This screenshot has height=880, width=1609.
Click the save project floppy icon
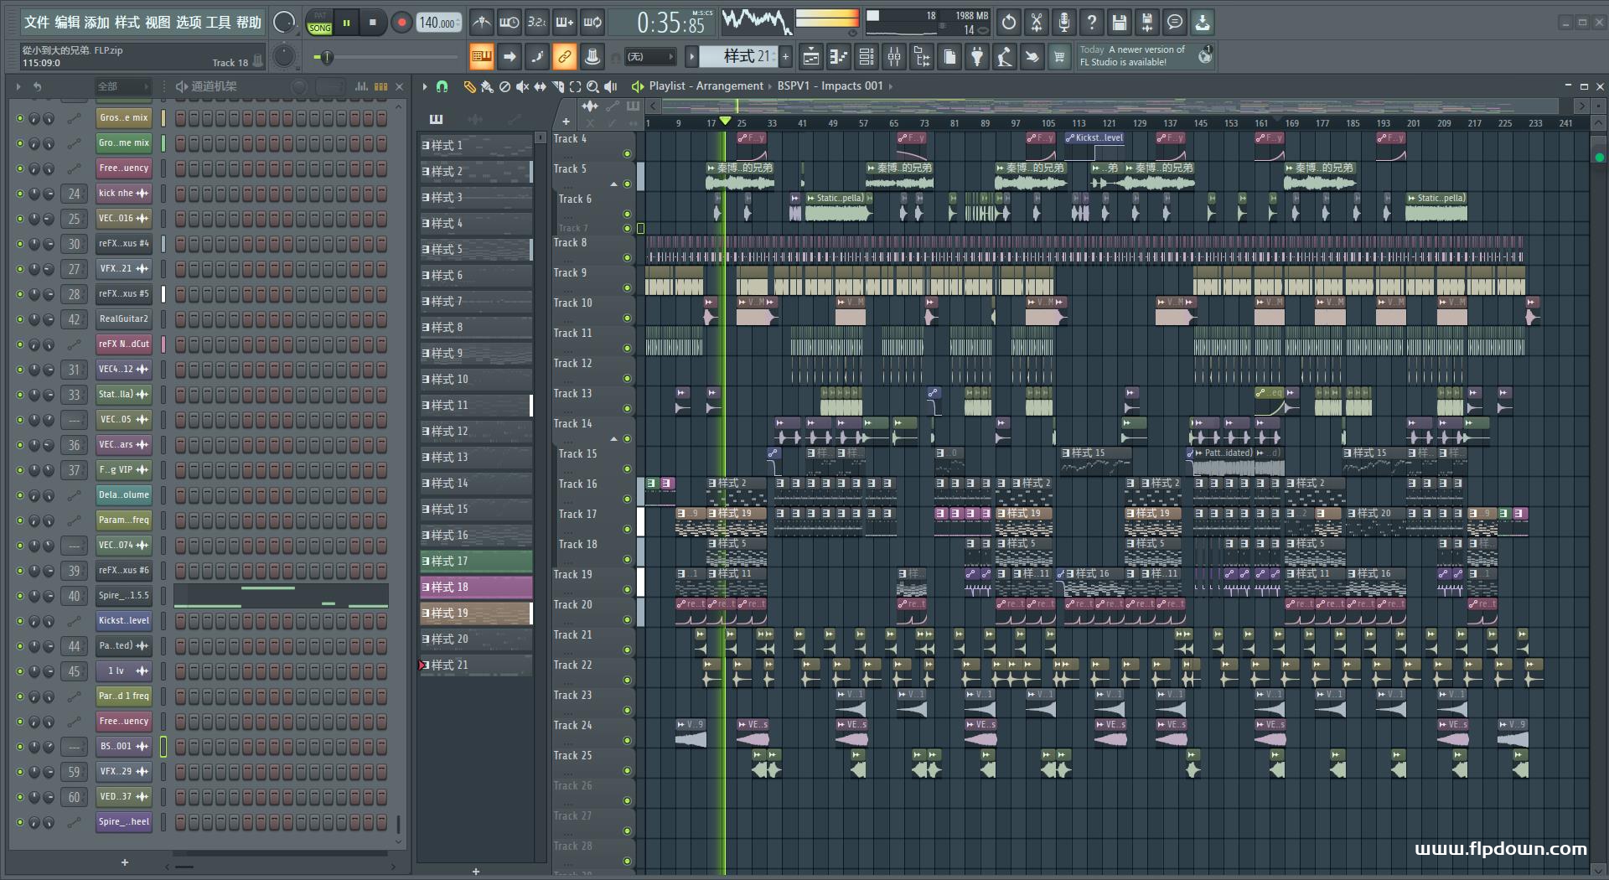[1119, 23]
